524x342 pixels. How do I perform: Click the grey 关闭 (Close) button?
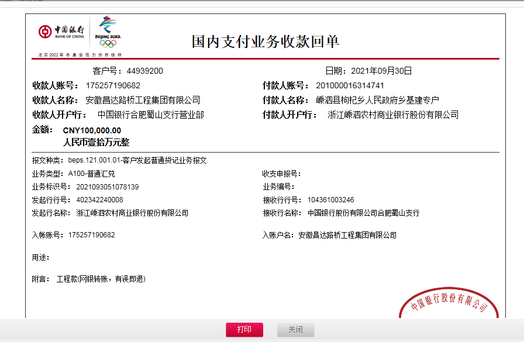tap(295, 330)
